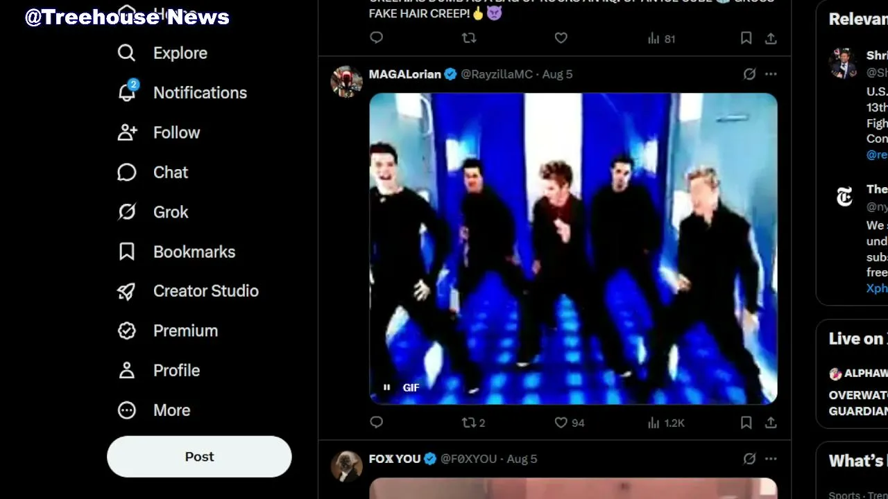
Task: Reply to MAGALorian's GIF post
Action: [x=377, y=422]
